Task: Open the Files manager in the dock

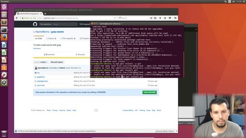Action: pos(4,15)
